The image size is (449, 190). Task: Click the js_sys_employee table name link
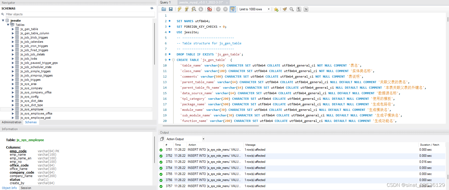(x=30, y=140)
